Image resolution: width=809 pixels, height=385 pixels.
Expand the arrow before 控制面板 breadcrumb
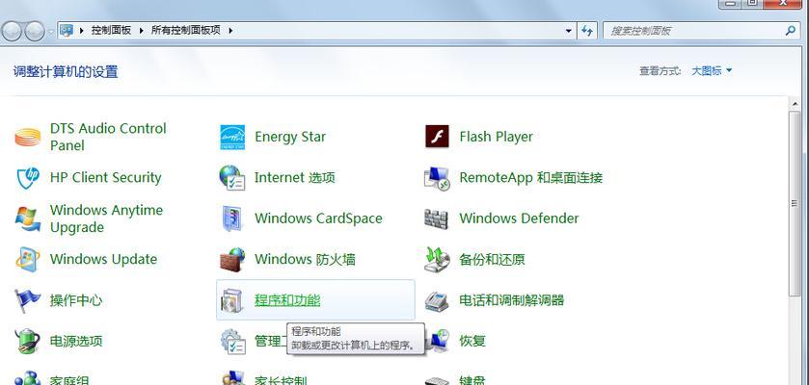82,31
